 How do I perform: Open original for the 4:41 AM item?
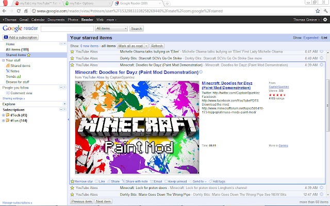point(322,51)
